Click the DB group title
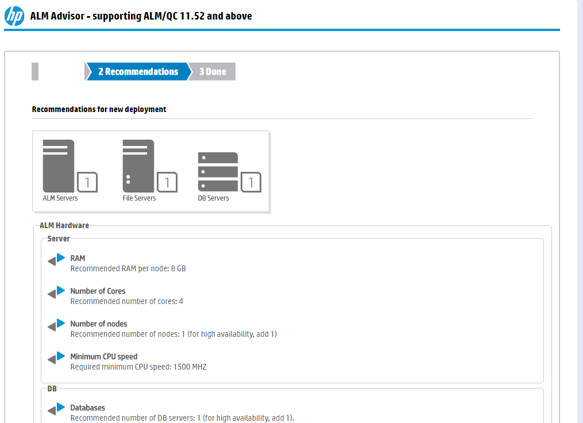 point(52,389)
